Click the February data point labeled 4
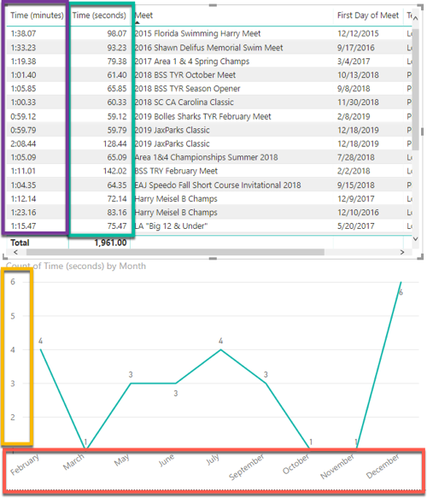 click(x=41, y=349)
